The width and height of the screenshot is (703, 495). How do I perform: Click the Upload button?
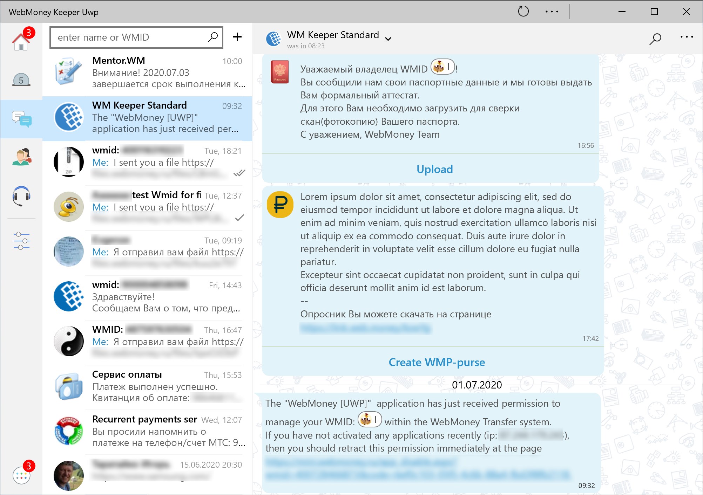coord(434,169)
